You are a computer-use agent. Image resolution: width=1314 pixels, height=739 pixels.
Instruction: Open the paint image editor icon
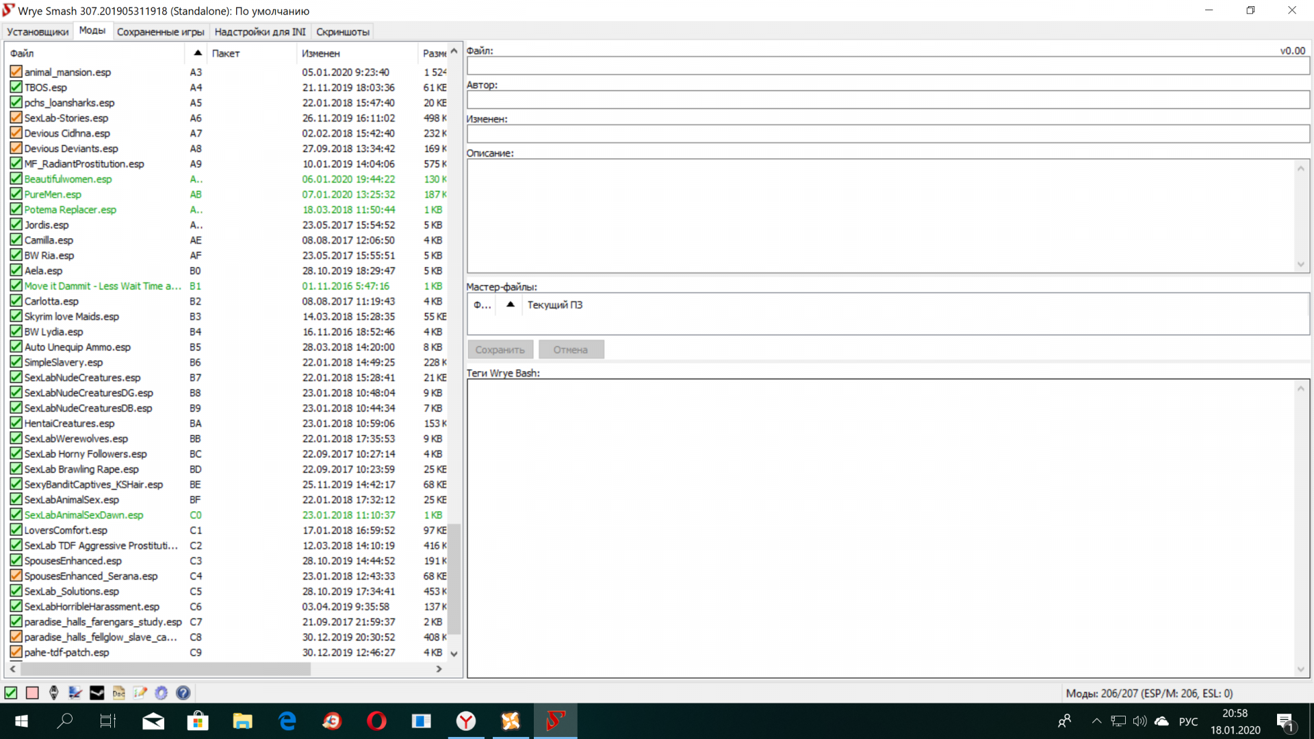[x=75, y=692]
